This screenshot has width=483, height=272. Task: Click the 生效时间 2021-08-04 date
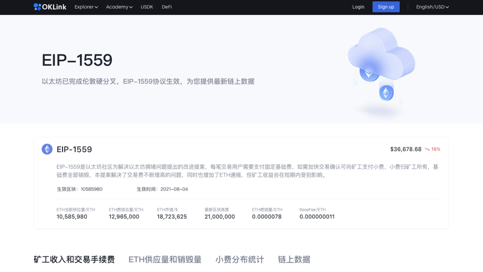point(174,189)
